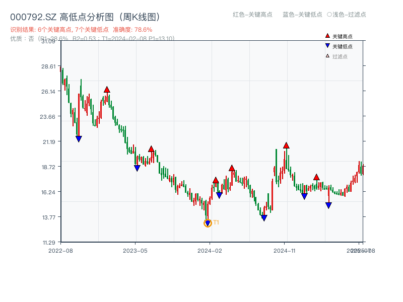
Task: Click the chart title 000792.SZ 高低点分析图
Action: (85, 17)
